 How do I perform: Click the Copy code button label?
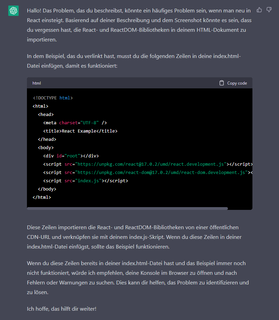pyautogui.click(x=237, y=83)
